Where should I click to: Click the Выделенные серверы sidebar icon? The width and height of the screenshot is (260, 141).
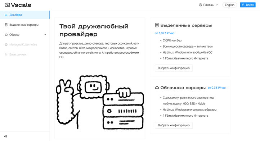point(6,25)
